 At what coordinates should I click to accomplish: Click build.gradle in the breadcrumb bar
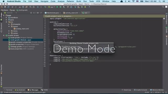click(x=22, y=10)
